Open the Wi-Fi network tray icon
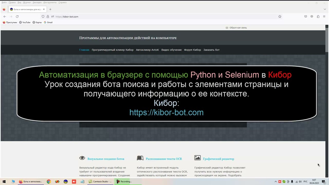Screen dimensions: 329x185 coord(296,182)
